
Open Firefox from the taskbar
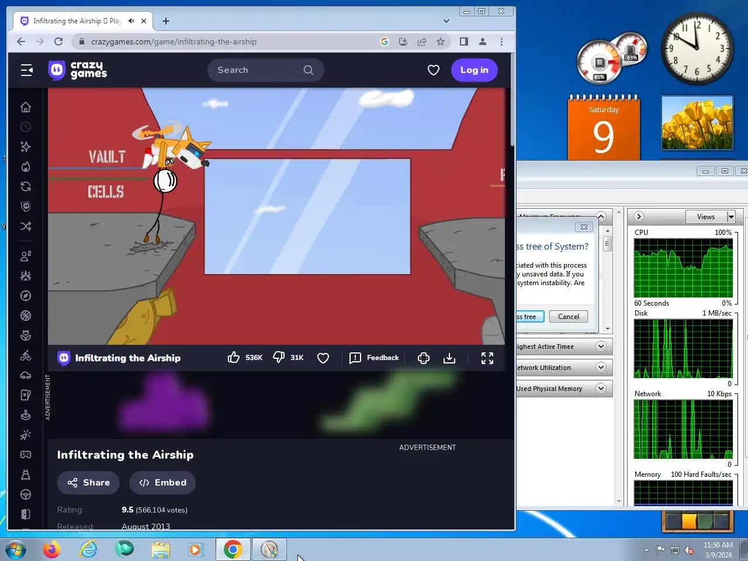point(52,550)
